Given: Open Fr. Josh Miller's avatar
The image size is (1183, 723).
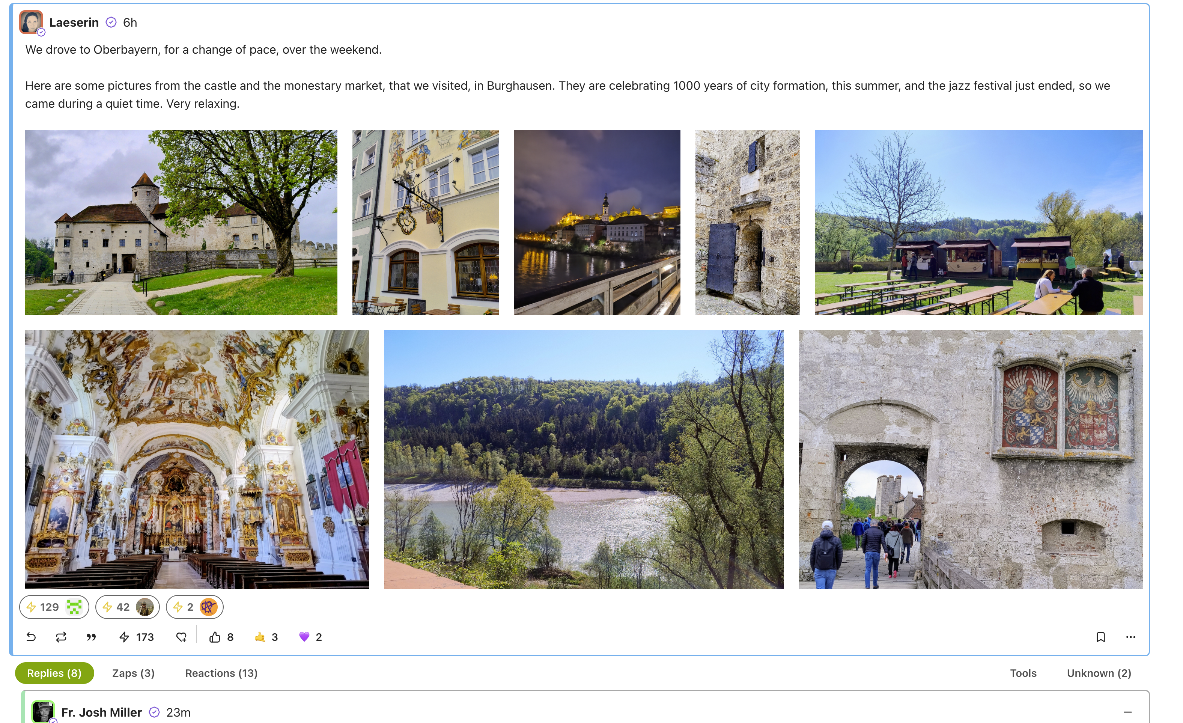Looking at the screenshot, I should tap(43, 711).
